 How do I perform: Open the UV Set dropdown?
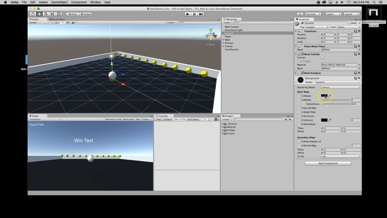pyautogui.click(x=340, y=156)
